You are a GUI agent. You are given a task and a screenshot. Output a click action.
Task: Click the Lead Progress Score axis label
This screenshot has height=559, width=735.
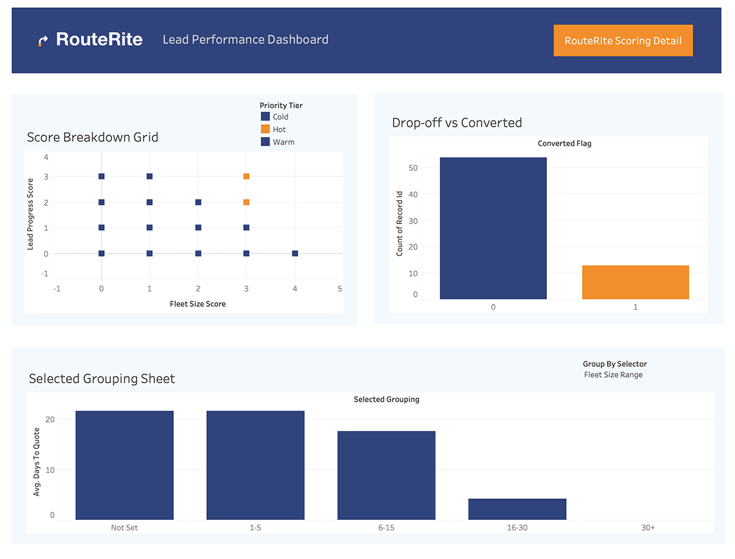tap(31, 214)
